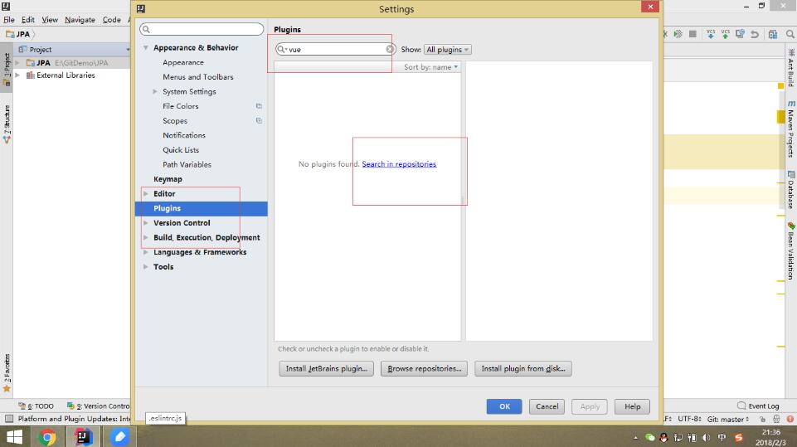Open the UTF-8 encoding selector
This screenshot has width=797, height=447.
[690, 419]
